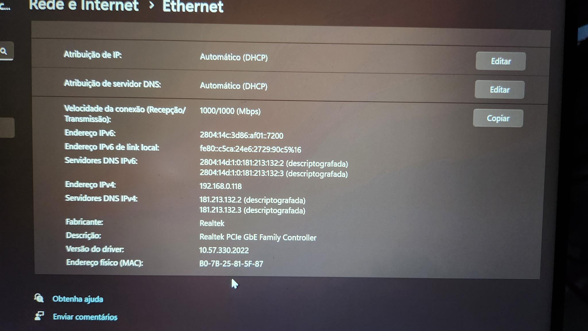Click the IPv6 address 2804:14c:3d86:af01::7200
This screenshot has height=331, width=588.
(241, 135)
